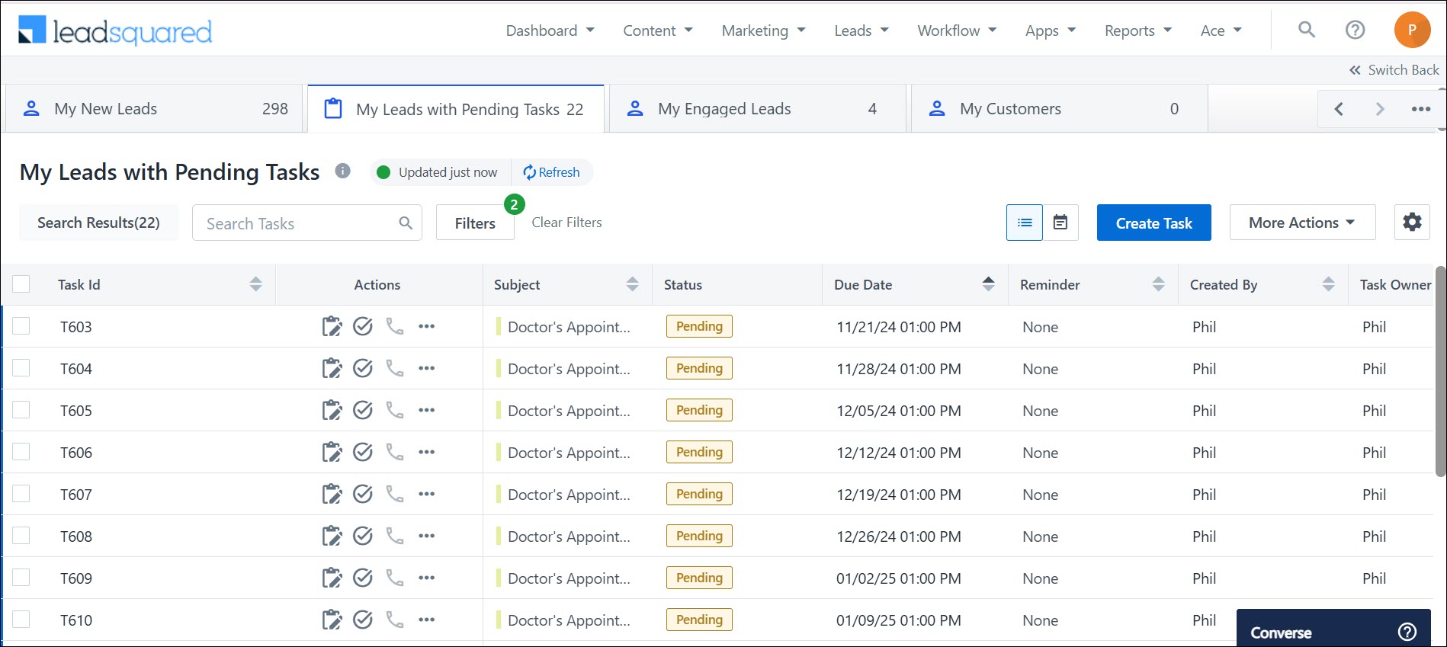Open the More Actions dropdown

(1302, 223)
